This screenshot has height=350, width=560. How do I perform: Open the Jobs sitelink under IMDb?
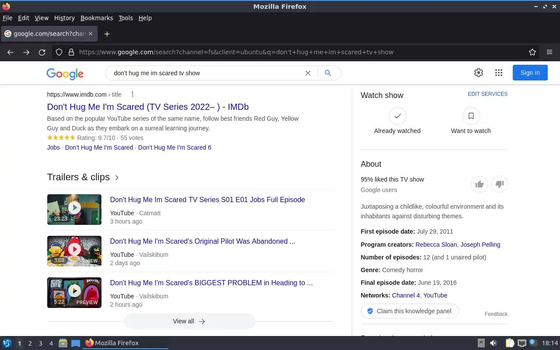click(53, 147)
